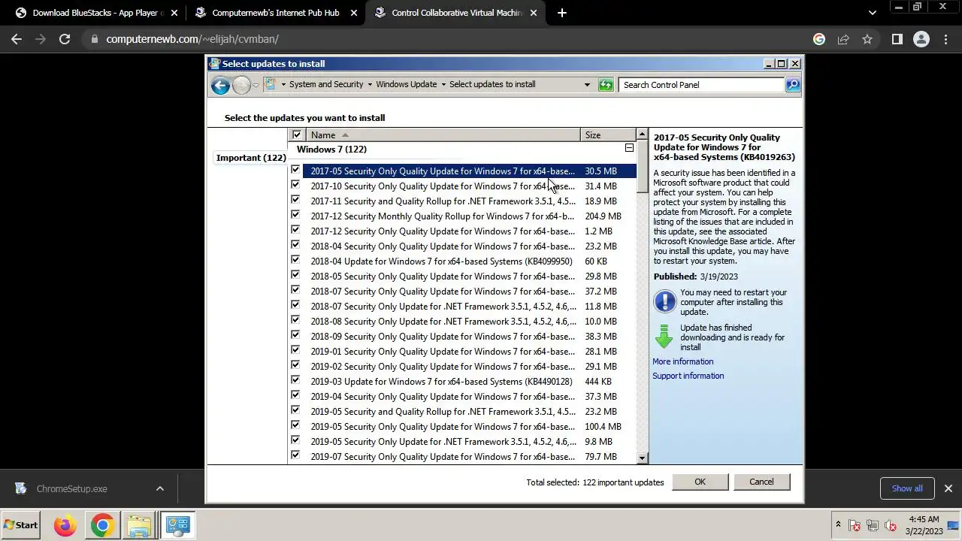Click Show all downloads
The image size is (962, 541).
tap(907, 488)
